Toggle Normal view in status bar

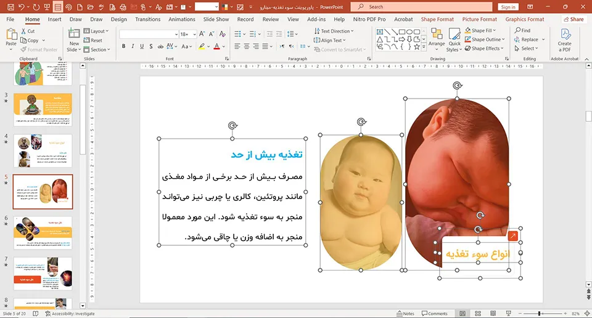coord(462,314)
